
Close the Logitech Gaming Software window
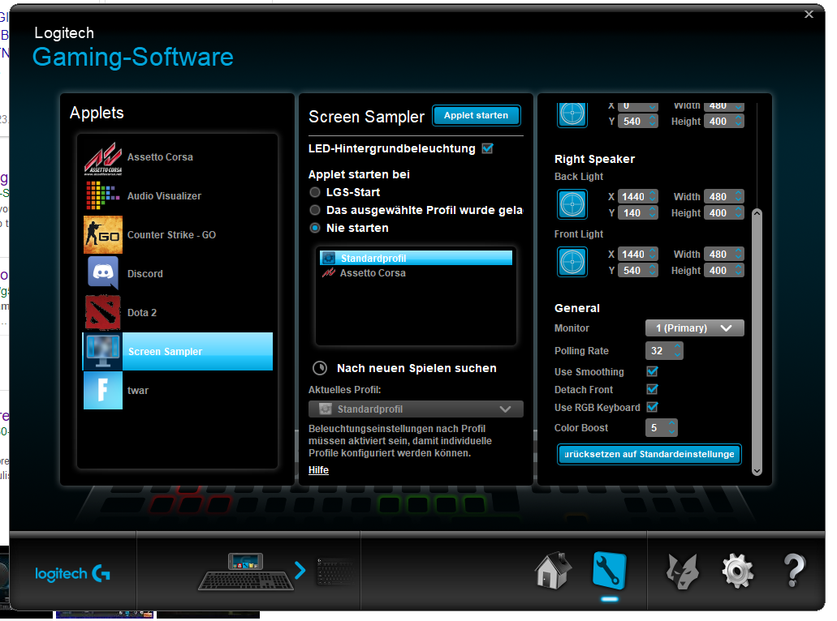tap(809, 15)
